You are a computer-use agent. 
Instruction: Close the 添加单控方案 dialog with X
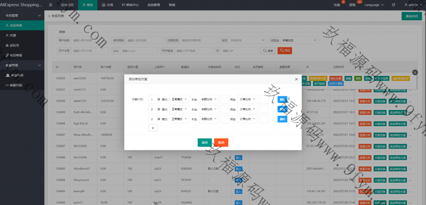[x=296, y=79]
